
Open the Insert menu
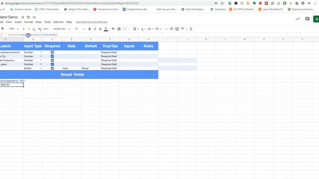tap(18, 22)
